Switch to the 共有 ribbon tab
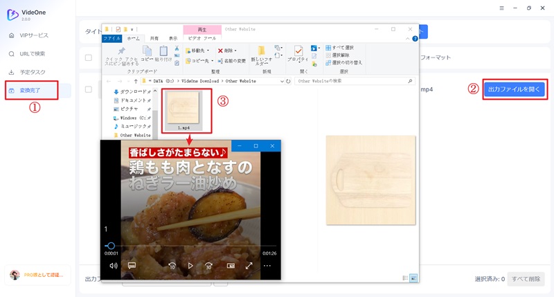The image size is (554, 297). click(154, 38)
